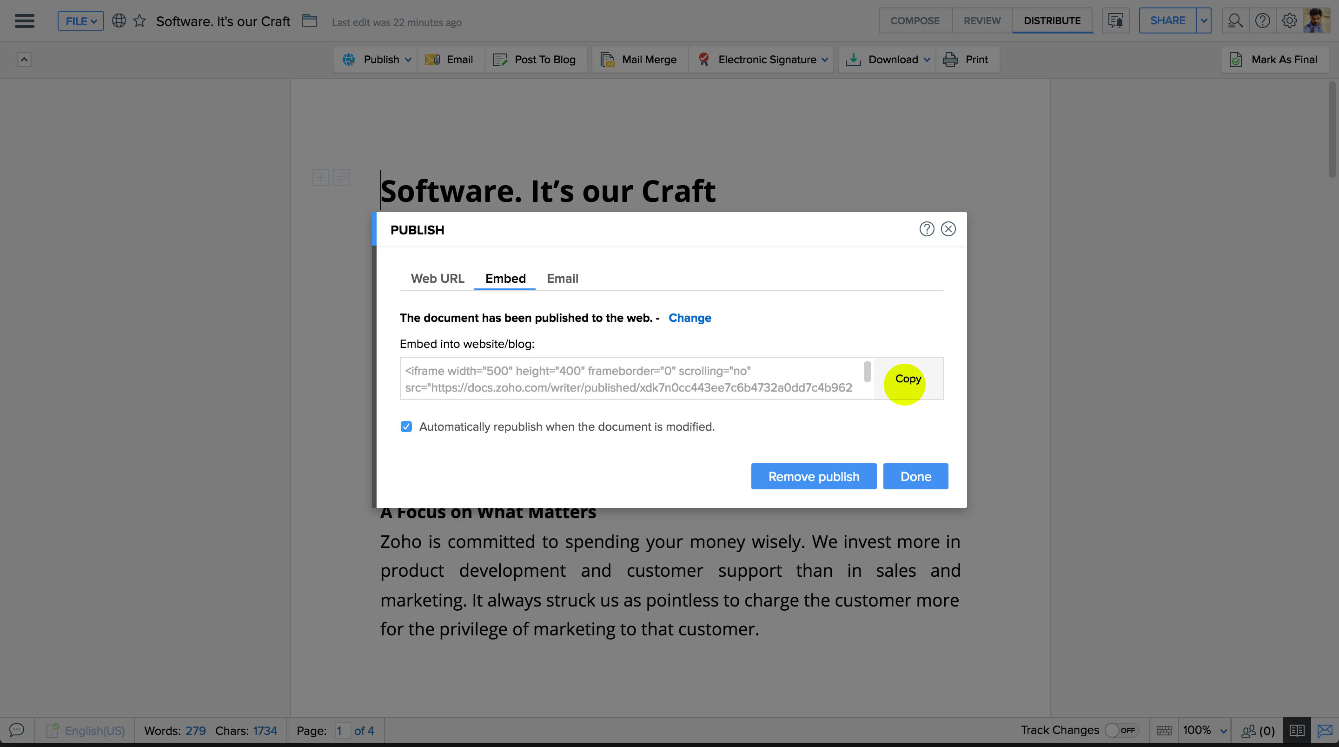
Task: Open the settings gear icon
Action: [1289, 21]
